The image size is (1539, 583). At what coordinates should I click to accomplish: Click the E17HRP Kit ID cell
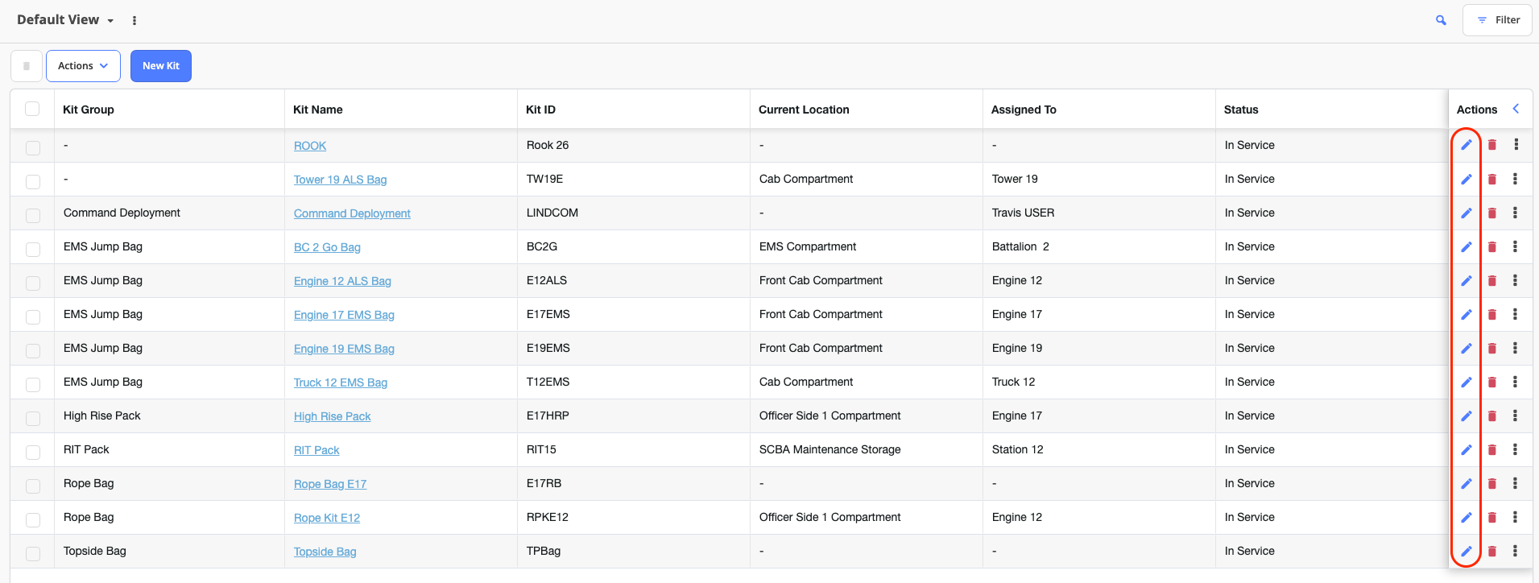tap(633, 416)
